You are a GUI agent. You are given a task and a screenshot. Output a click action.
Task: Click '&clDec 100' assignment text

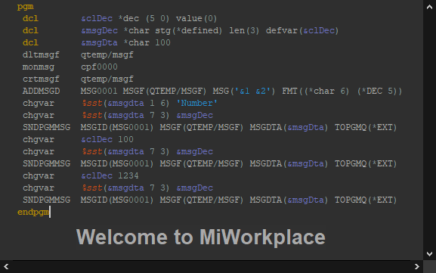pos(107,139)
